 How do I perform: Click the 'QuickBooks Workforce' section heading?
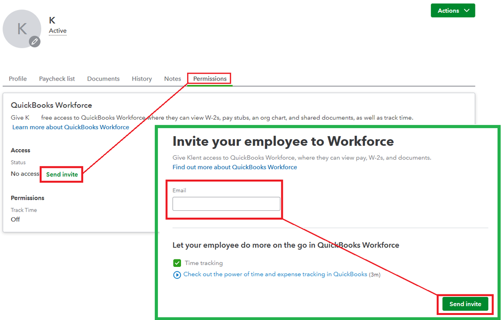52,105
